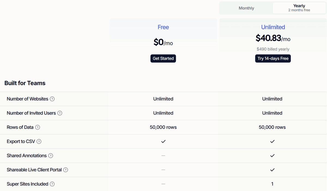Select the Free plan heading

163,27
